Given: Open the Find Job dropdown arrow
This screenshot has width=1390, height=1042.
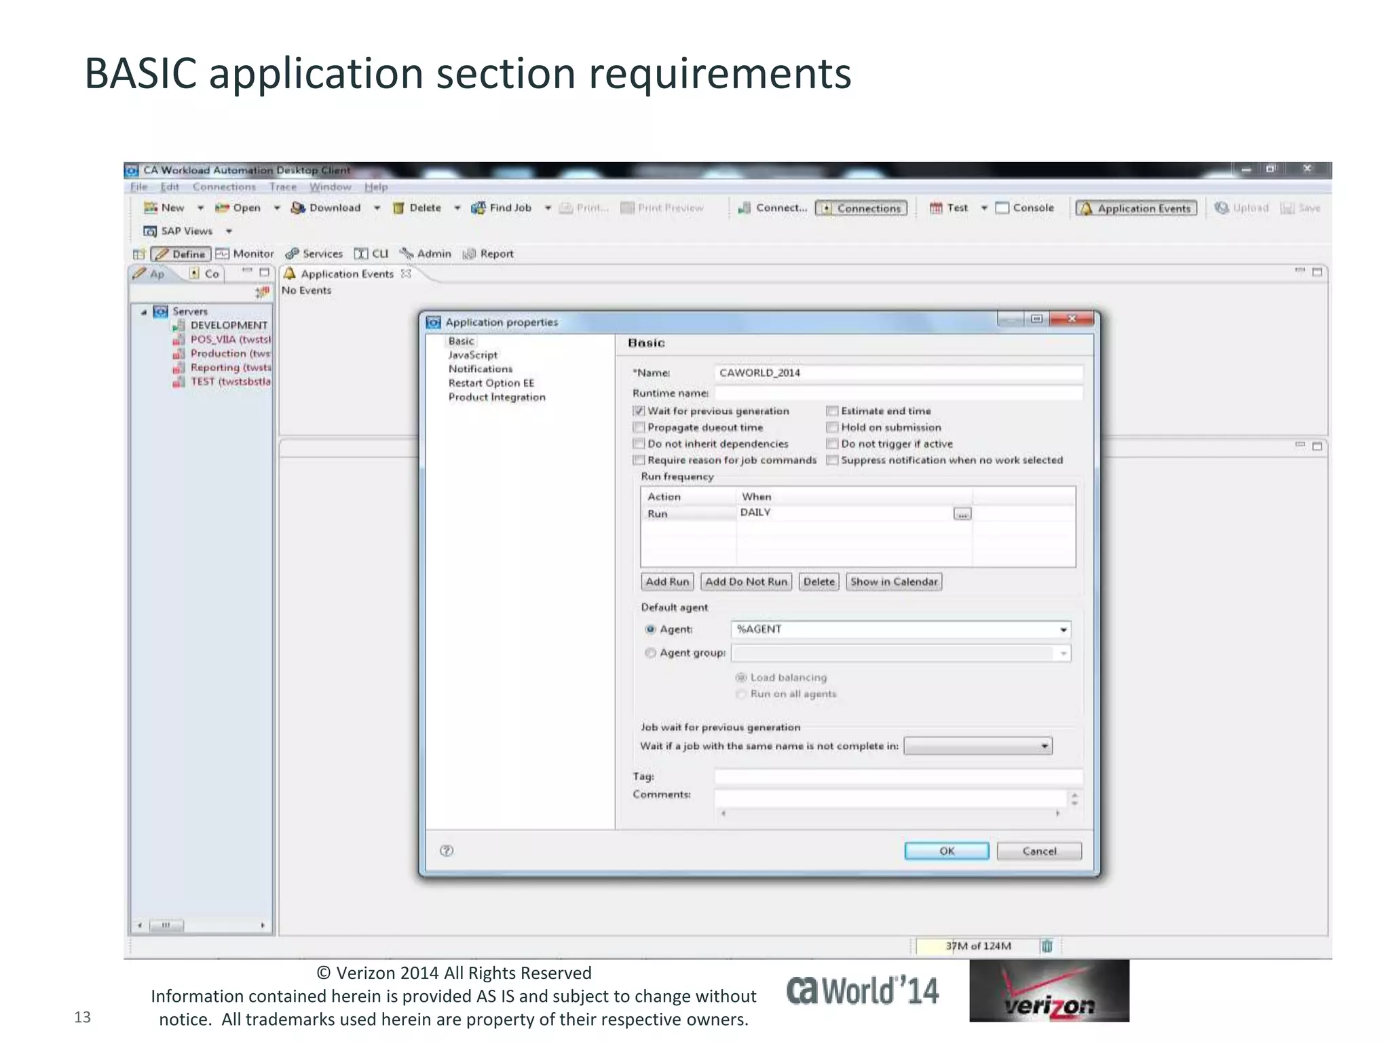Looking at the screenshot, I should click(x=548, y=208).
